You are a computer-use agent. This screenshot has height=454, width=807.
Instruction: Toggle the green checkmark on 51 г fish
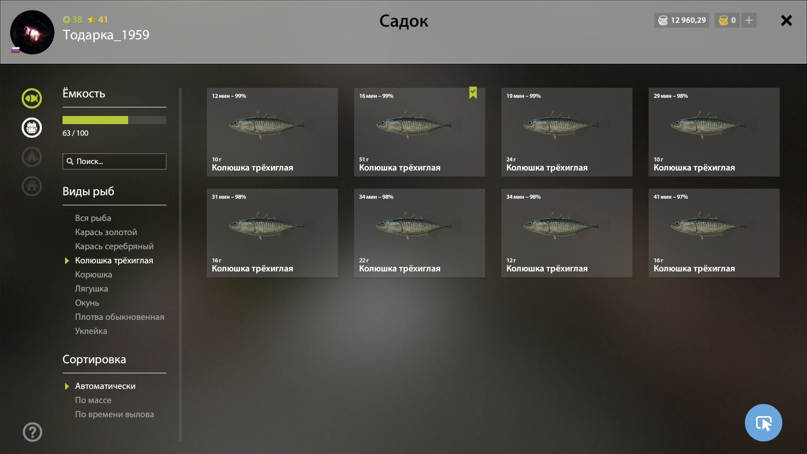[x=473, y=93]
